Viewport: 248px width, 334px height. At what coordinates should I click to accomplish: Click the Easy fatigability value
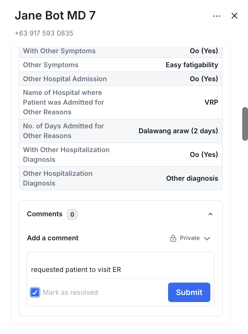[191, 65]
